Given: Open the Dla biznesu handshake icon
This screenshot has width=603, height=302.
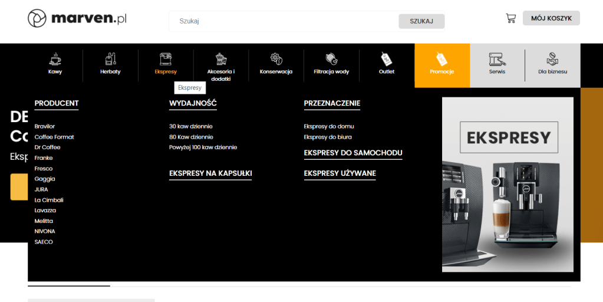Looking at the screenshot, I should 552,59.
